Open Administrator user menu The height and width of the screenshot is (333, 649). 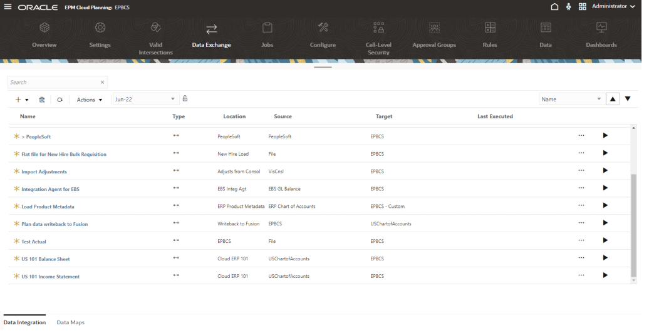click(x=613, y=6)
